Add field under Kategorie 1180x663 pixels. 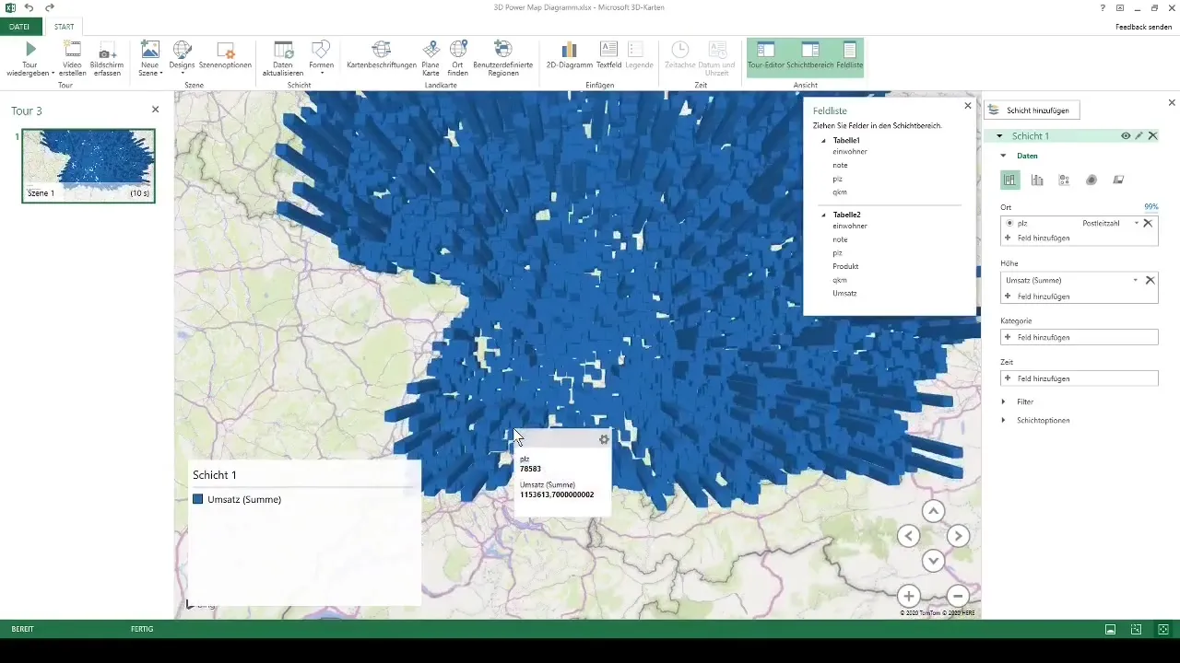tap(1080, 337)
